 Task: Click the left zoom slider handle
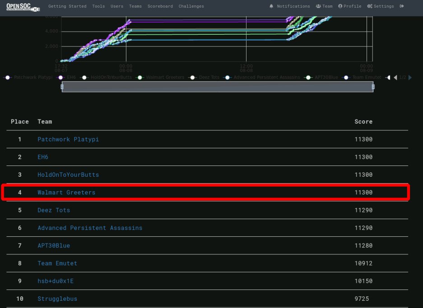62,87
